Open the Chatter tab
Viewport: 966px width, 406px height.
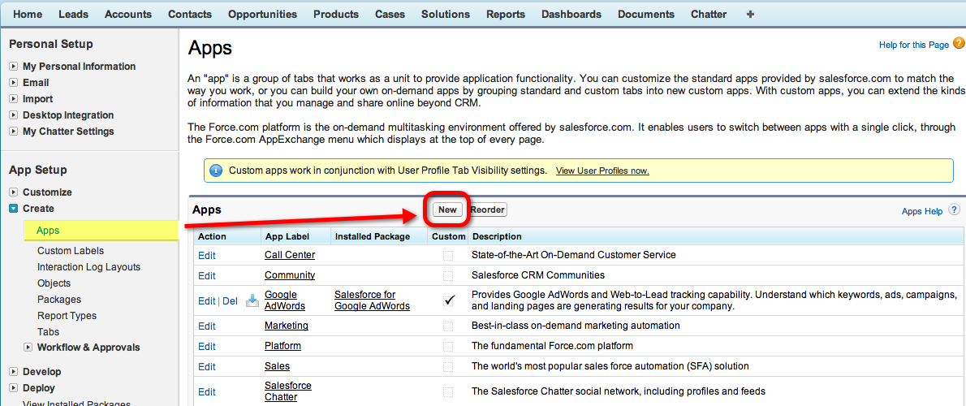coord(709,14)
